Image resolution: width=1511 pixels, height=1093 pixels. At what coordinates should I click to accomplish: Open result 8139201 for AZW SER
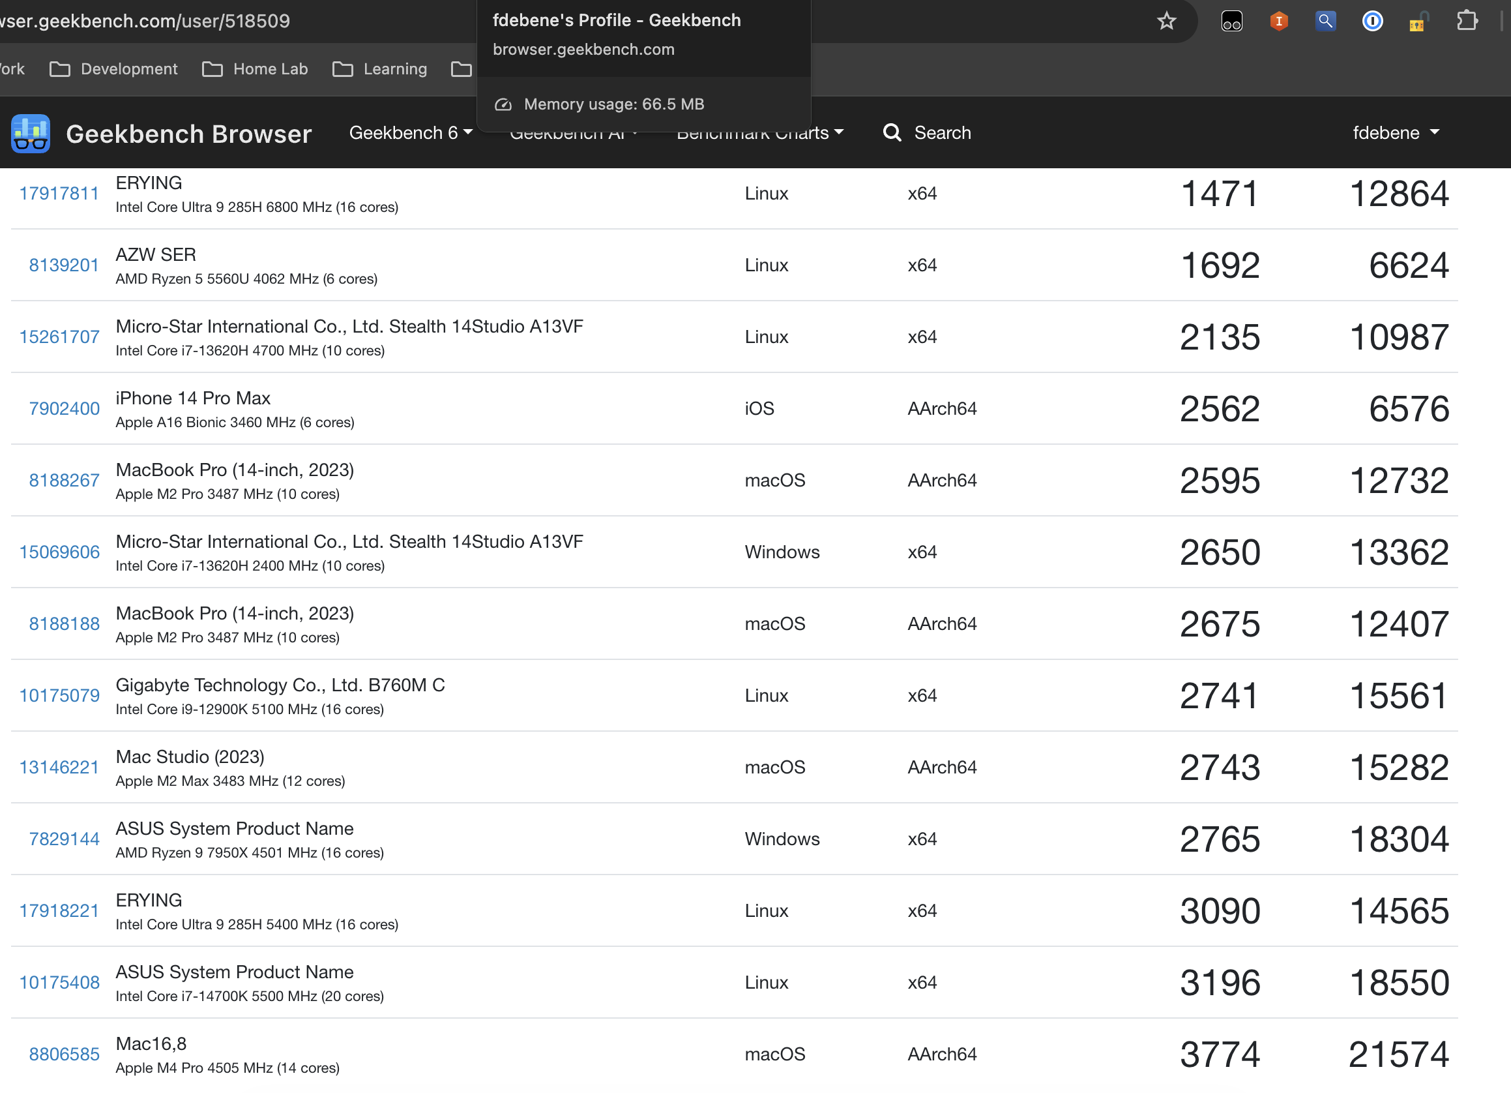click(x=63, y=265)
